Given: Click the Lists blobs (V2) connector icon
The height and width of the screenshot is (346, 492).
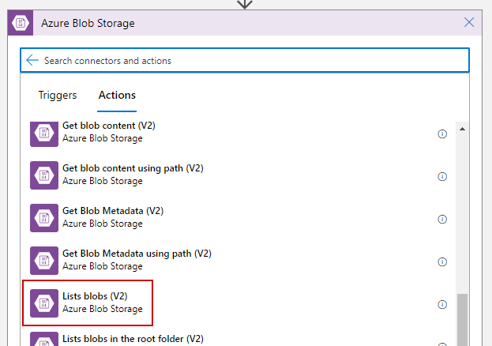Looking at the screenshot, I should [44, 303].
